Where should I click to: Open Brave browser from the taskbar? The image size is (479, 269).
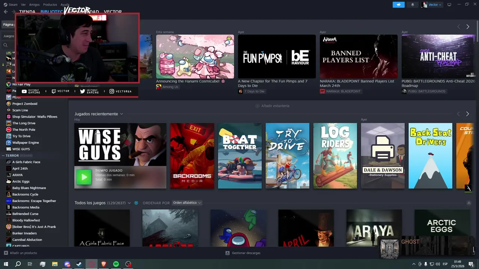(x=104, y=264)
